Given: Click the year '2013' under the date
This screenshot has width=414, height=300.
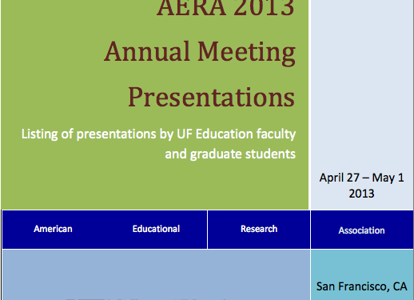Looking at the screenshot, I should pos(361,194).
